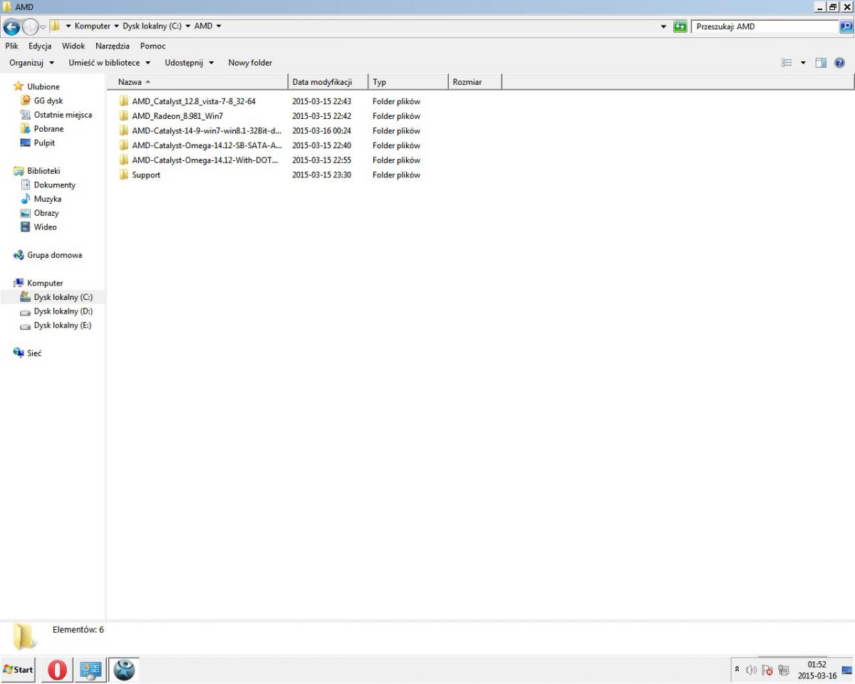The image size is (855, 684).
Task: Select the AMD_Catalyst_12.8_vista-7-8_32-64 folder icon
Action: (124, 101)
